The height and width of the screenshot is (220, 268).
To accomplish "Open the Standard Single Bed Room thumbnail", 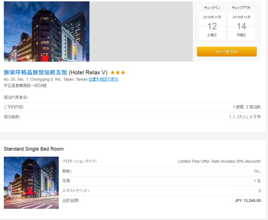I will 31,182.
